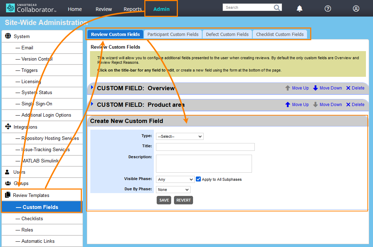Click the REVERT button
The image size is (373, 247).
click(184, 200)
